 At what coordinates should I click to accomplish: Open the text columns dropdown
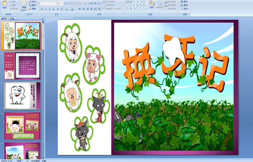pos(100,9)
